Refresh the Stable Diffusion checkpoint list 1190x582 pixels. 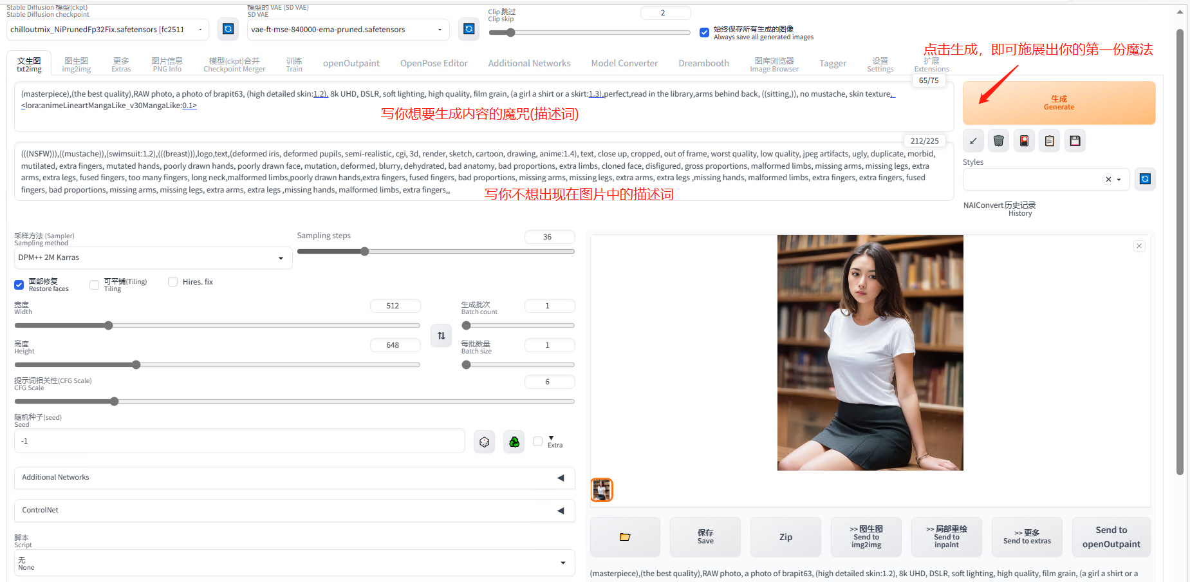pos(228,29)
